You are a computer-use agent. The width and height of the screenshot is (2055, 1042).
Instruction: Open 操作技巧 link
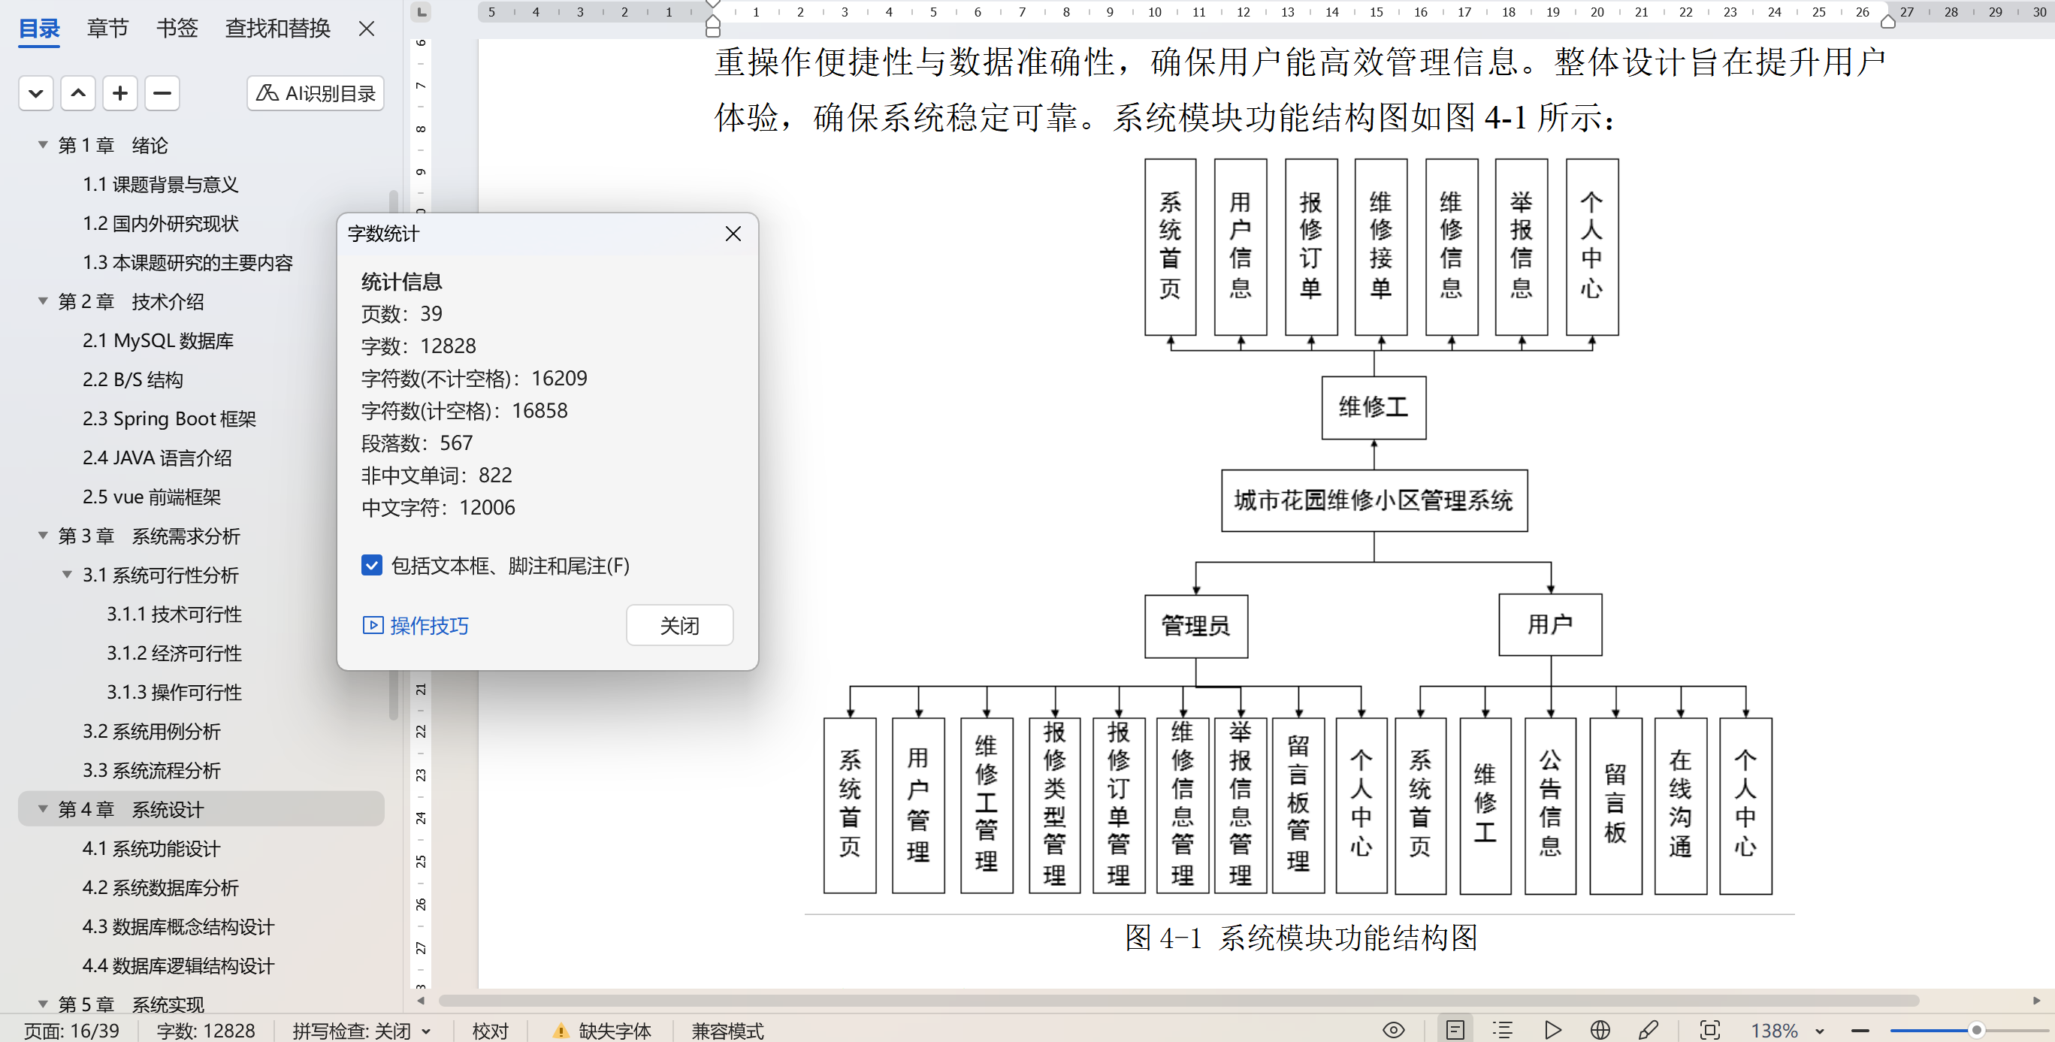pyautogui.click(x=428, y=626)
